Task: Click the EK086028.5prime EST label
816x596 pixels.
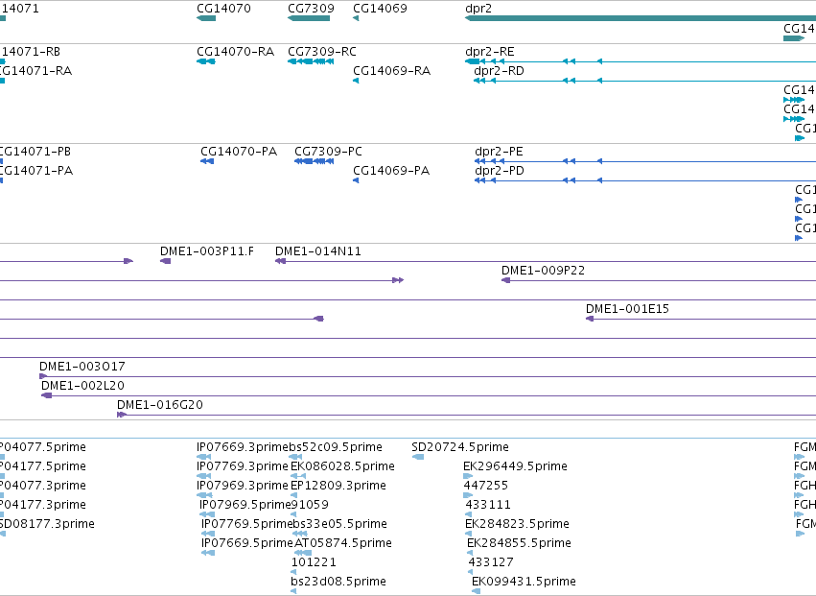Action: tap(342, 466)
